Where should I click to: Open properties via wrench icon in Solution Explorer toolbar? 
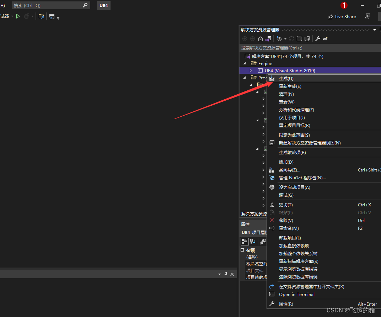(318, 39)
